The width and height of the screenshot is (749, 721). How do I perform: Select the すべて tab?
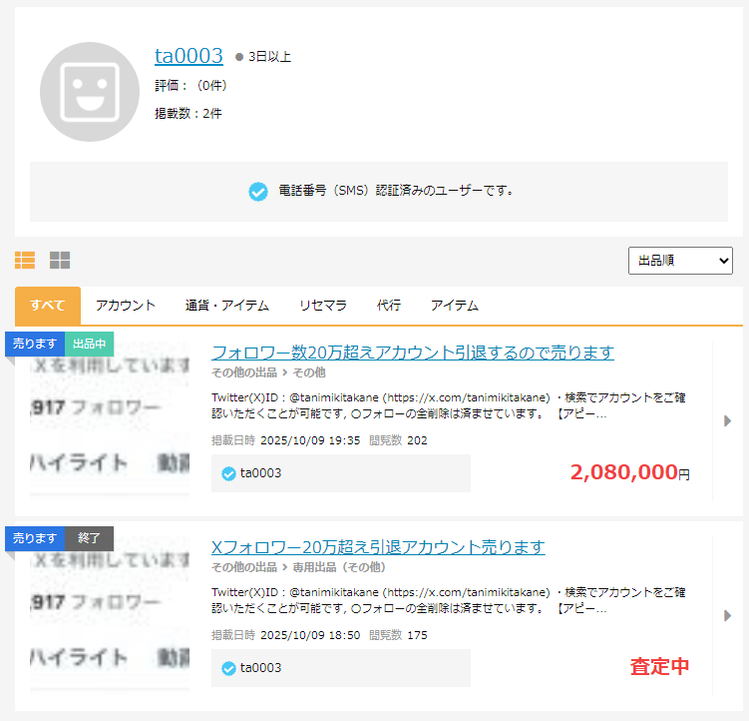tap(48, 306)
